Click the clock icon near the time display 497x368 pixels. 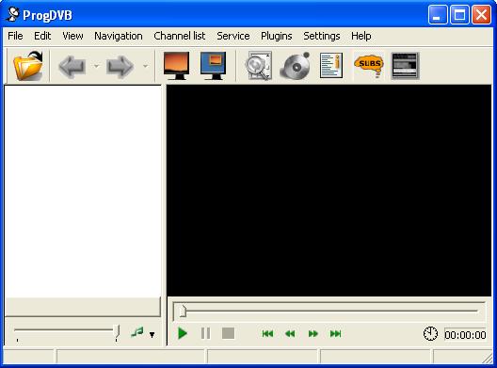[430, 334]
